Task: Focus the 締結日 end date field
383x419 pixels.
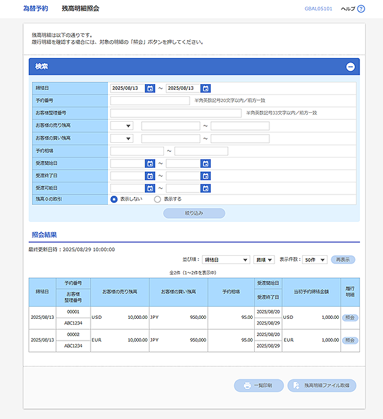Action: [183, 88]
